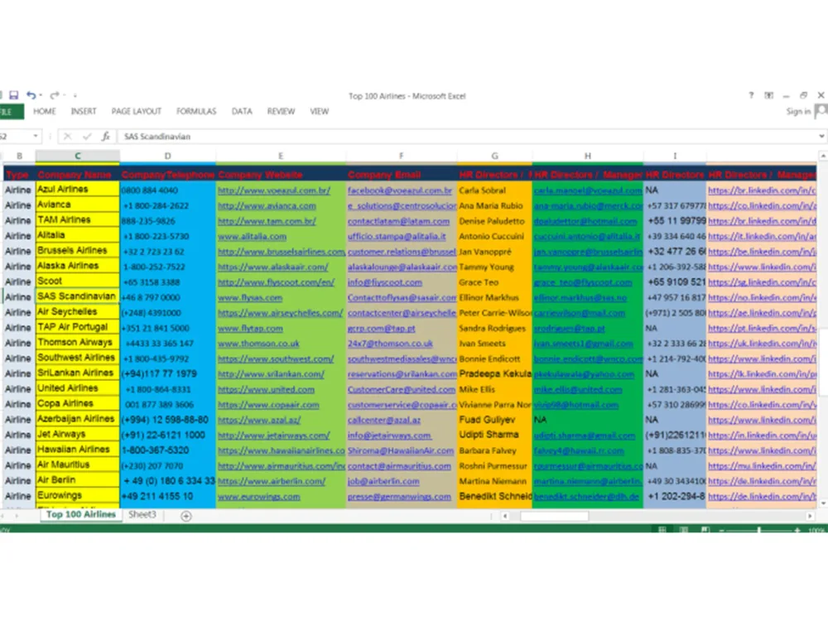Select the Mike Ellis cell

click(494, 390)
